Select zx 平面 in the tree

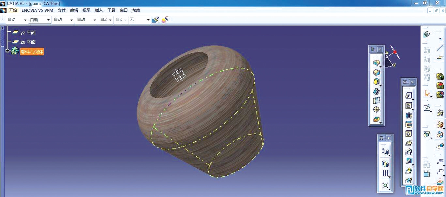point(28,42)
